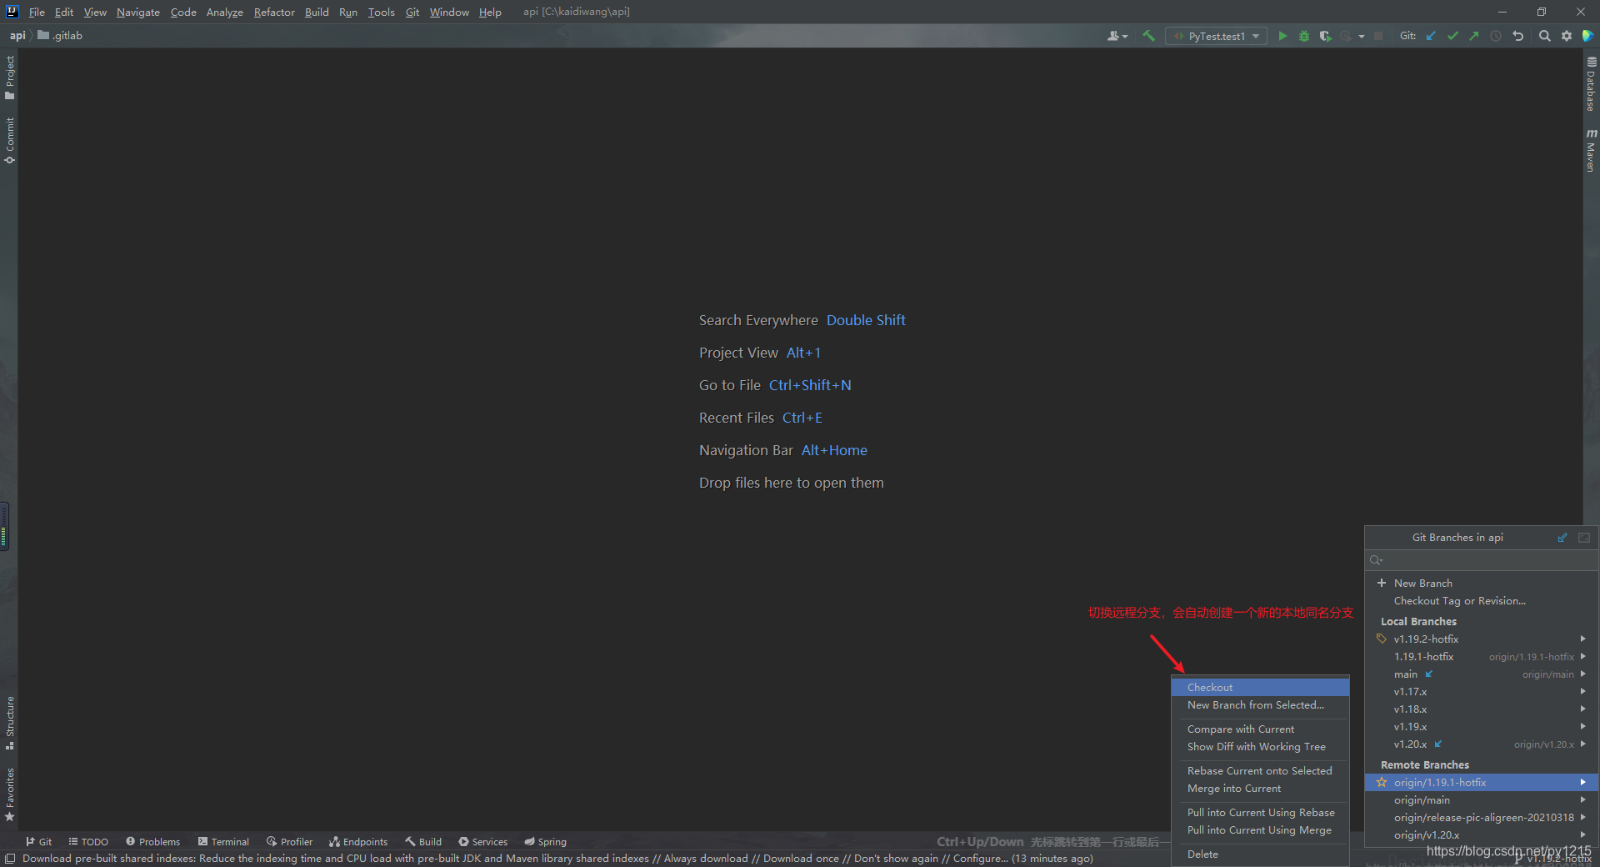Debug with the green bug icon
The image size is (1600, 867).
(x=1304, y=36)
